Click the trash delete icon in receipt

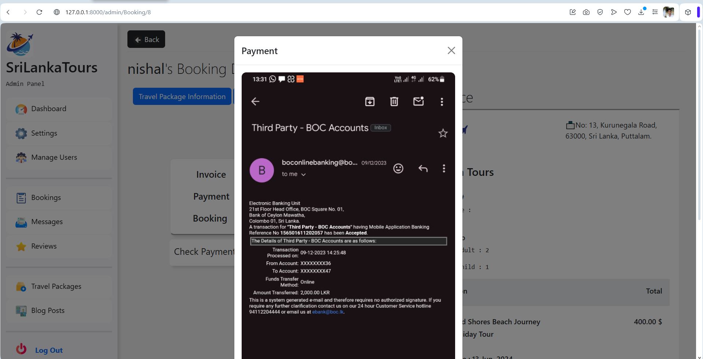[x=394, y=101]
